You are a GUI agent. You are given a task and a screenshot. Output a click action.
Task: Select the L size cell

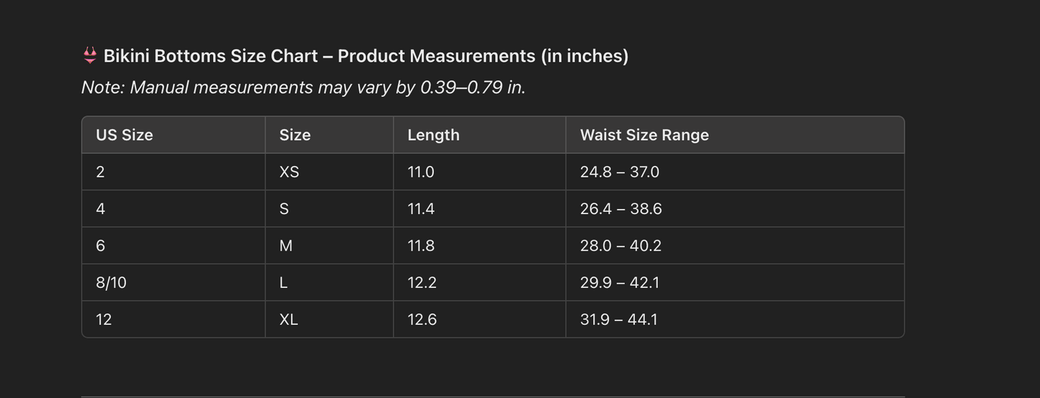284,283
